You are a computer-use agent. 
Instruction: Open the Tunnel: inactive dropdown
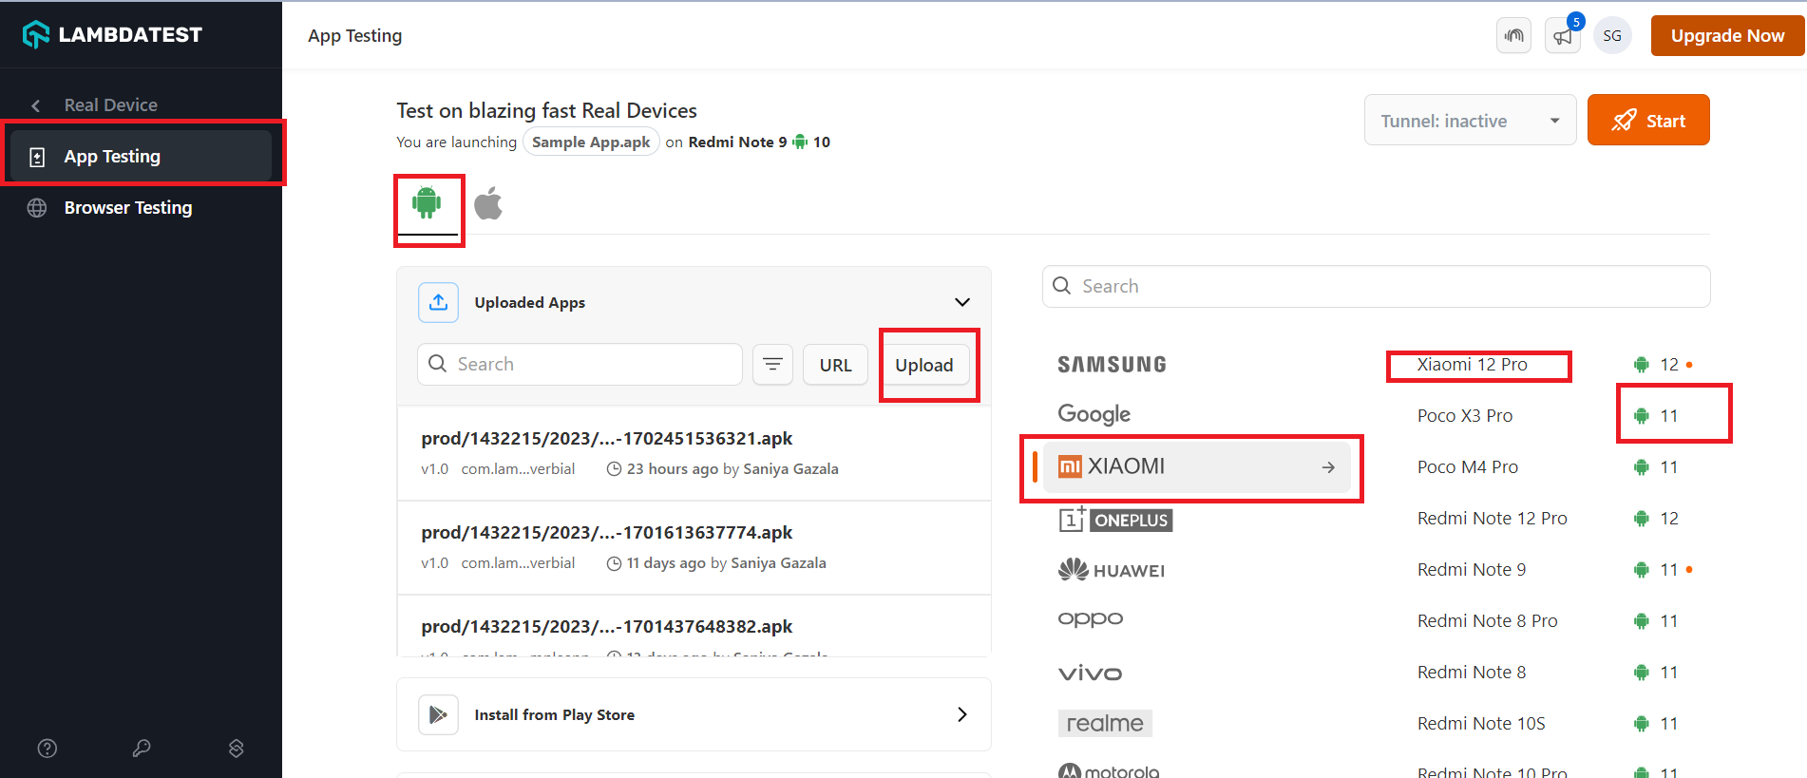[x=1469, y=121]
